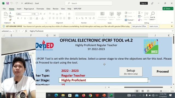
Task: Click the horizontal scrollbar thumb
Action: pyautogui.click(x=143, y=87)
